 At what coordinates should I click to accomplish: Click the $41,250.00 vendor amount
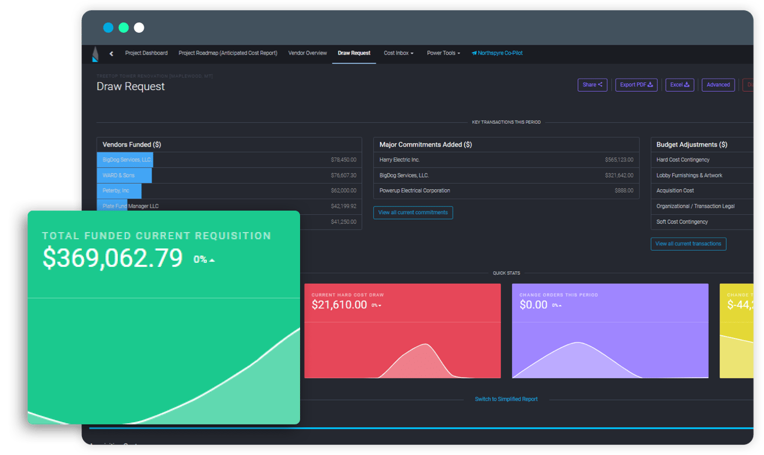click(343, 222)
